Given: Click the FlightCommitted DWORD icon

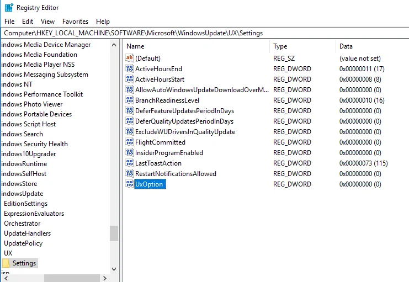Looking at the screenshot, I should click(129, 142).
